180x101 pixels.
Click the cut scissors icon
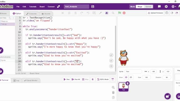[x=63, y=13]
